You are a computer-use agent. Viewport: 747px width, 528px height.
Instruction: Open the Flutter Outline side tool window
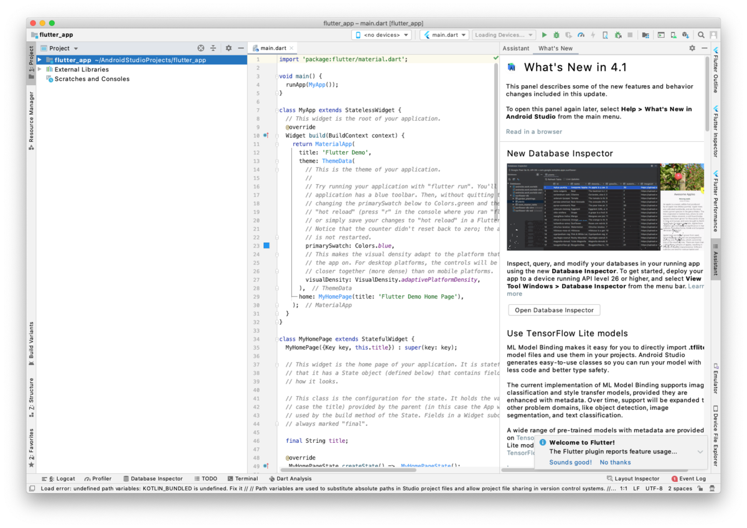715,70
